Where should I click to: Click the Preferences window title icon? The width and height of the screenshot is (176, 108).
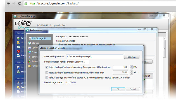(x=27, y=30)
